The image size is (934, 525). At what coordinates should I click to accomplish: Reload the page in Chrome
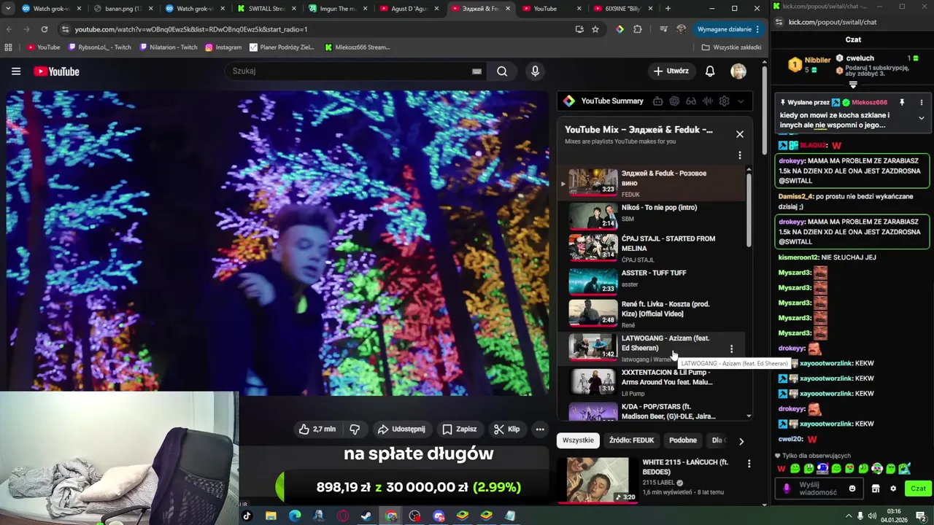pos(45,29)
